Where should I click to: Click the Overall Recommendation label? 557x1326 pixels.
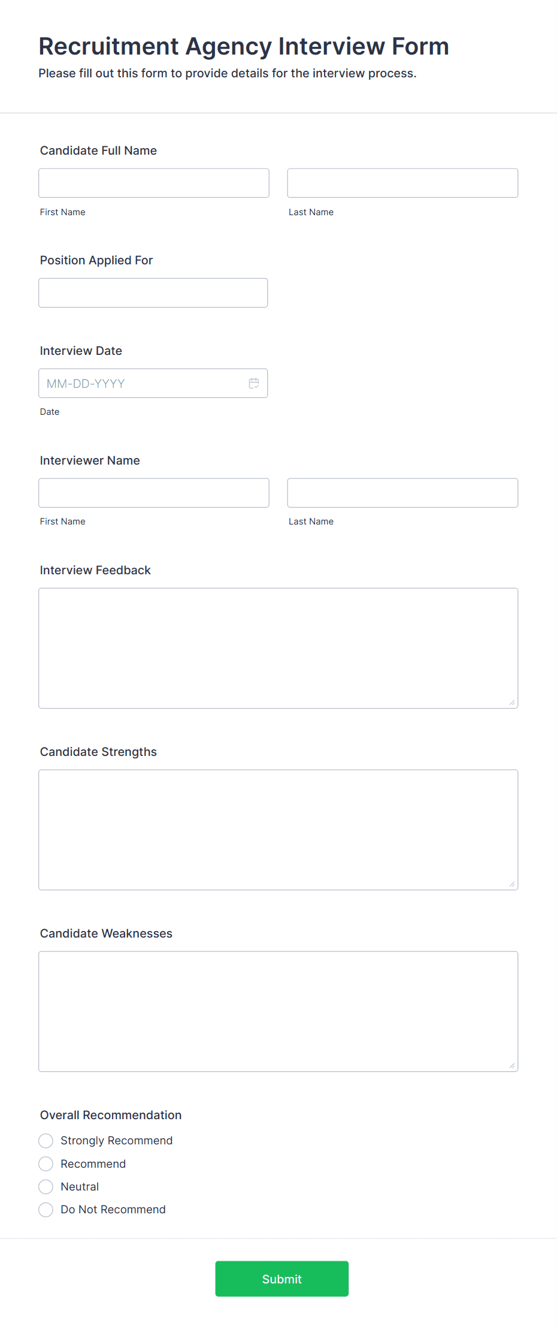point(111,1115)
